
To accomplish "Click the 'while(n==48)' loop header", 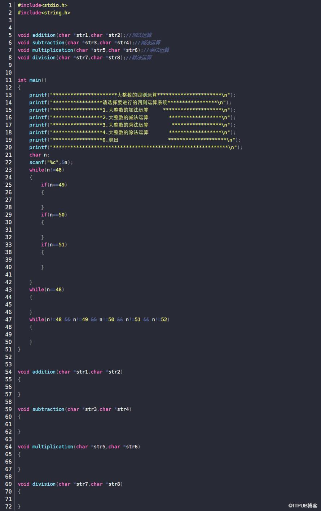I will tap(47, 289).
